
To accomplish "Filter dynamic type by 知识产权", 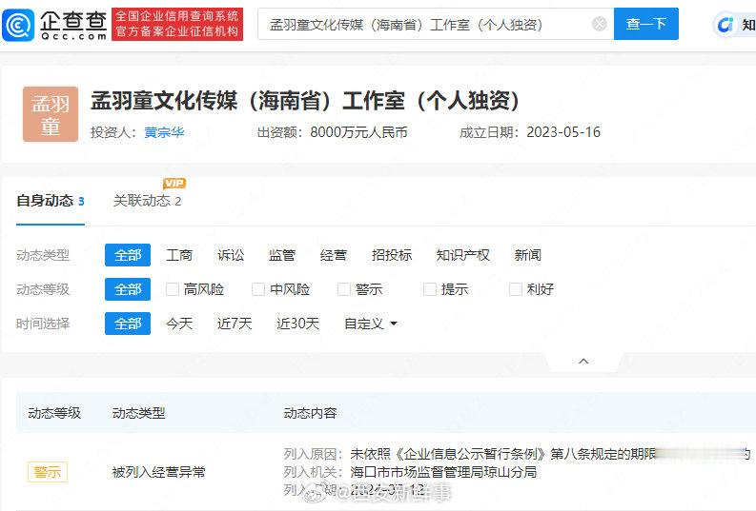I will pyautogui.click(x=463, y=255).
